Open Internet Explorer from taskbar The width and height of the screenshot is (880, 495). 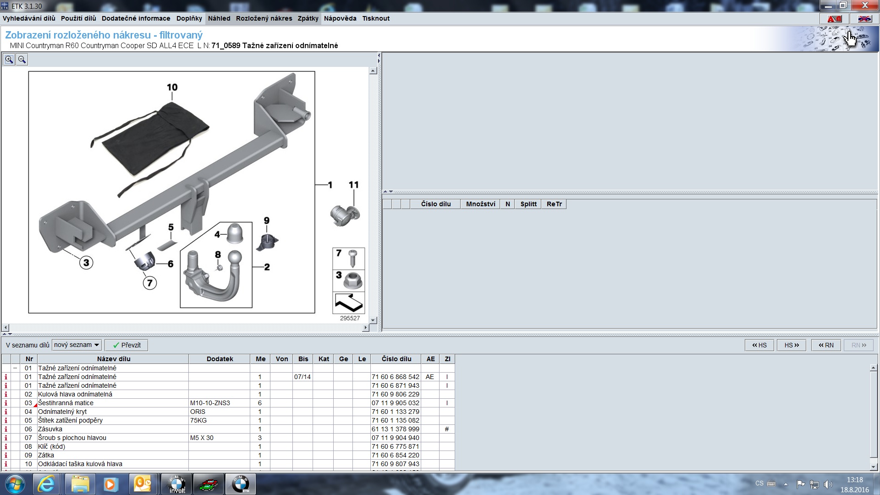point(46,484)
